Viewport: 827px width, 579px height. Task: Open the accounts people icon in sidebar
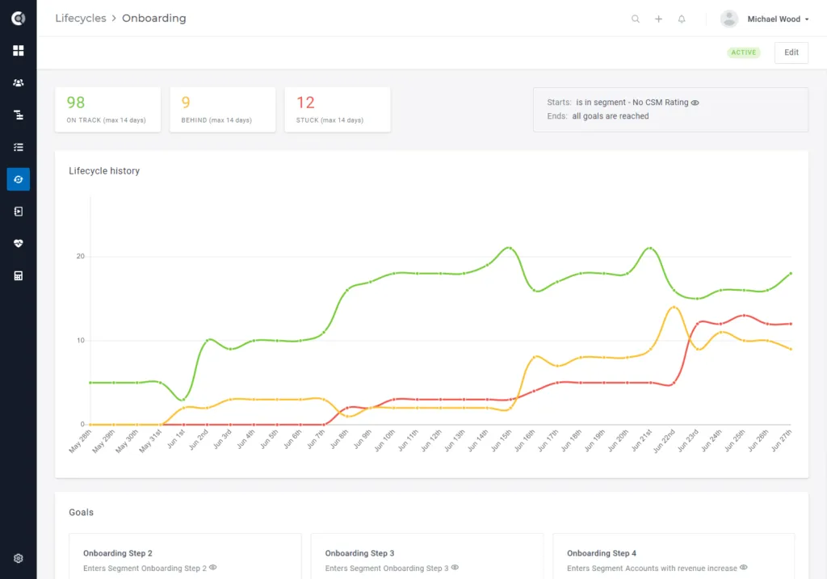(18, 83)
